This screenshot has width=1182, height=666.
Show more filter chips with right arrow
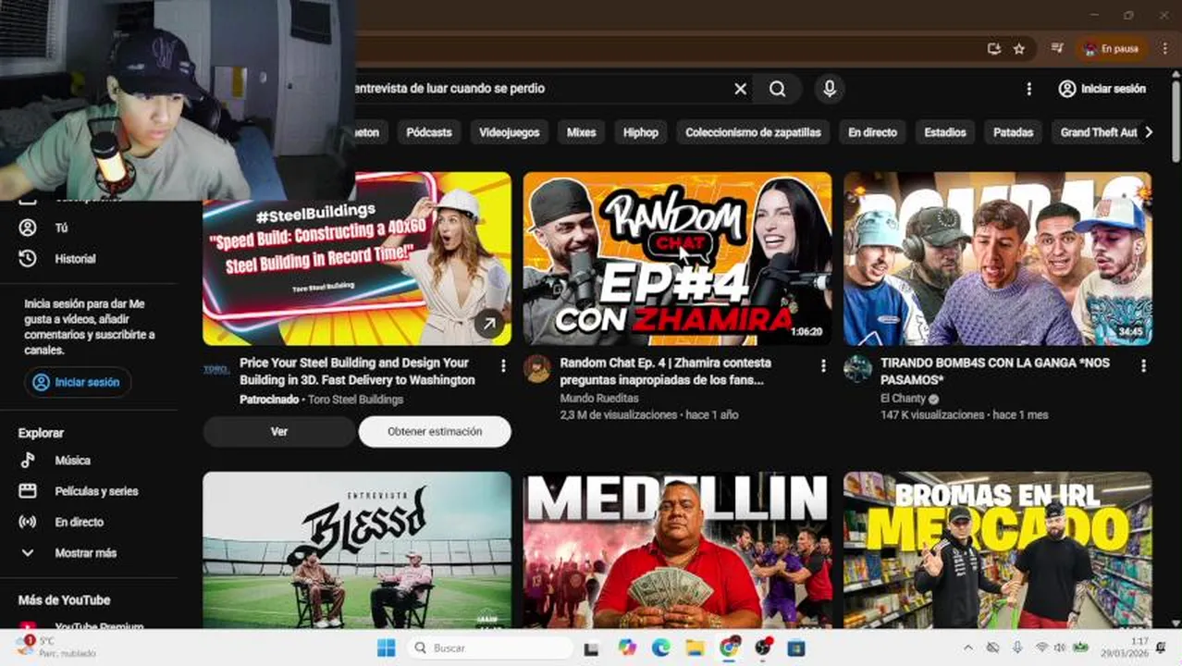pos(1149,132)
